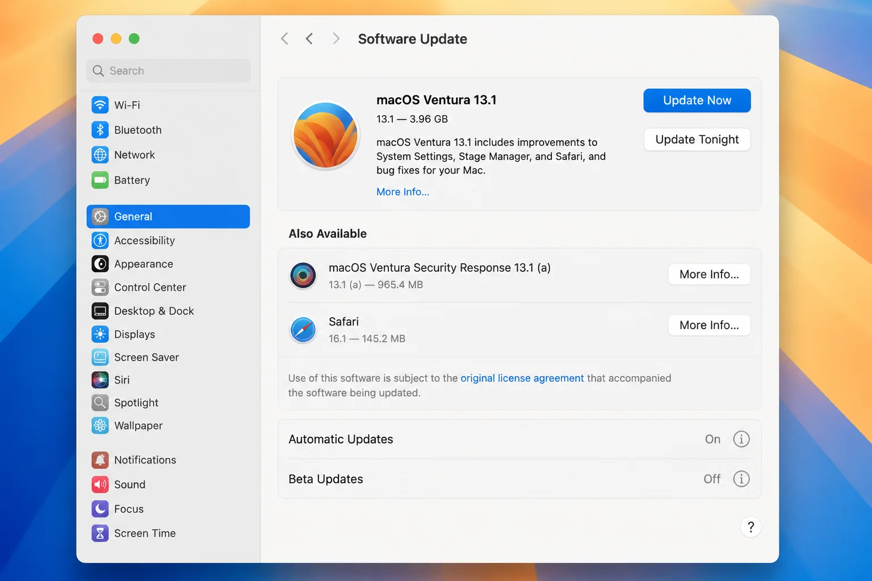The height and width of the screenshot is (581, 872).
Task: Open the Wallpaper flower icon
Action: (100, 426)
